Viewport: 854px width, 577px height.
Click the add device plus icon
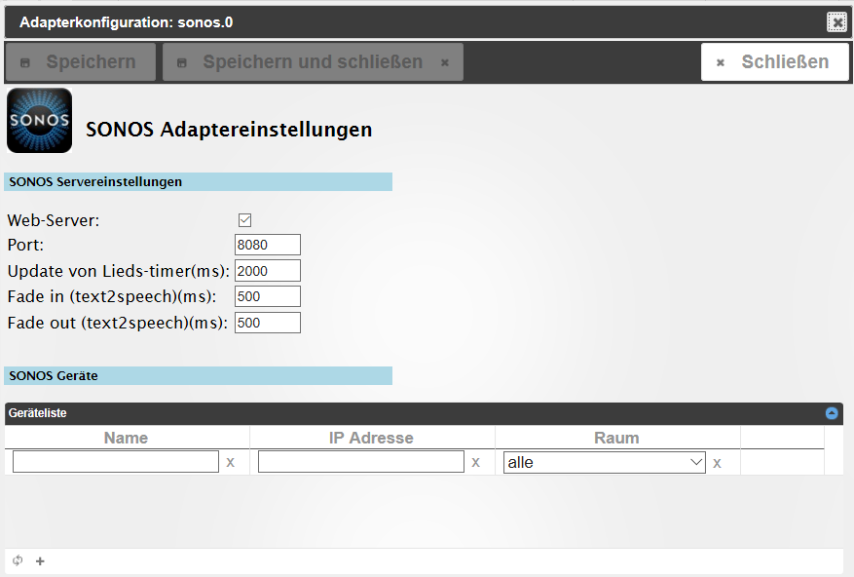40,561
